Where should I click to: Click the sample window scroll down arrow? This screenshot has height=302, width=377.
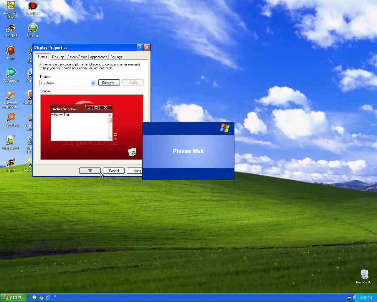click(110, 138)
